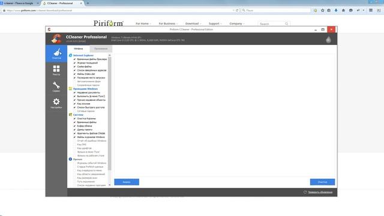The width and height of the screenshot is (384, 216).
Task: Switch to the Windows tab in CCleaner
Action: pyautogui.click(x=79, y=49)
